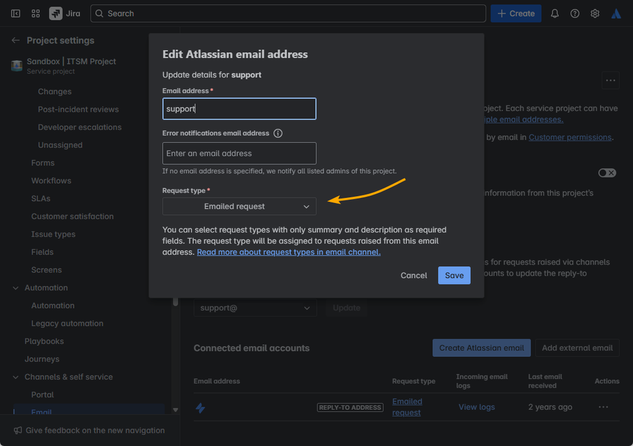Image resolution: width=633 pixels, height=446 pixels.
Task: Collapse the Channels & self service section
Action: pos(16,377)
